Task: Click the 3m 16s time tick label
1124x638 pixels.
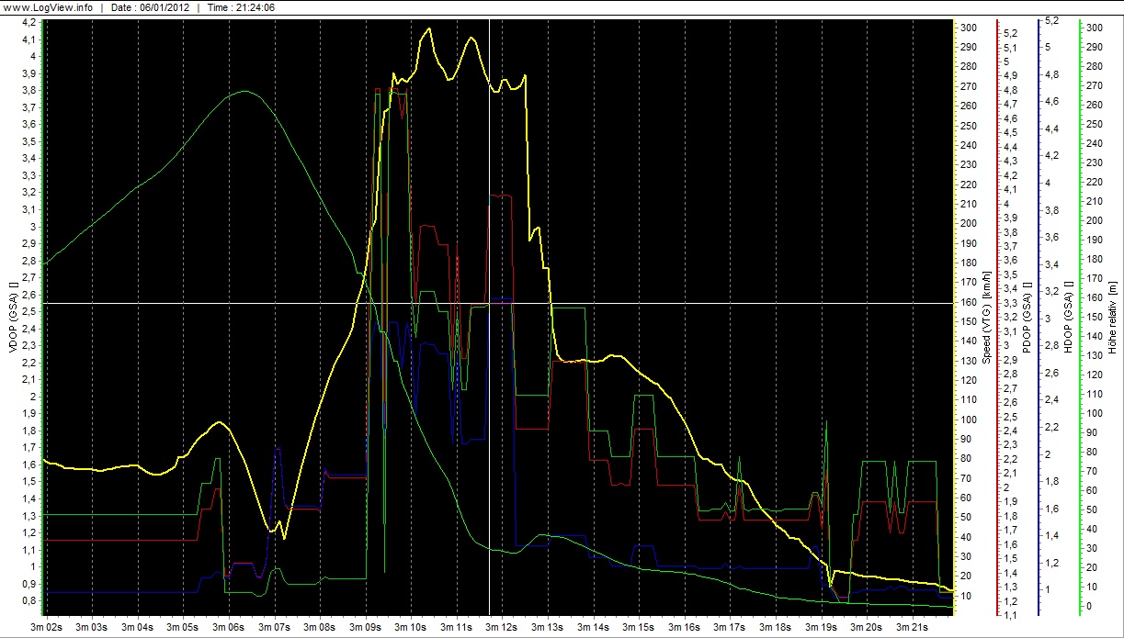Action: (x=685, y=627)
